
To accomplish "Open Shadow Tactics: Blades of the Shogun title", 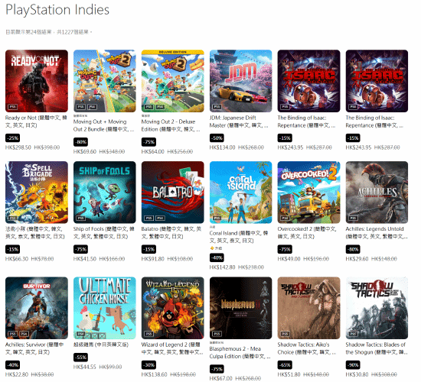I will (x=377, y=348).
